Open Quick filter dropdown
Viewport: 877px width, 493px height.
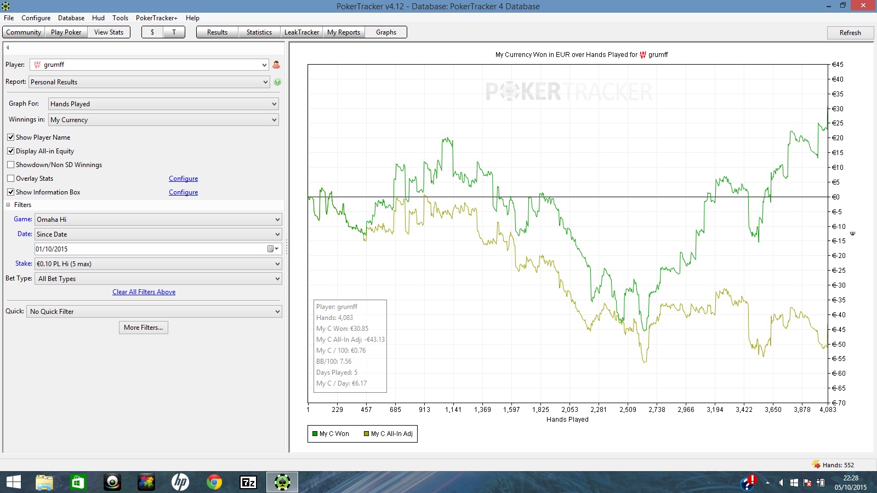pyautogui.click(x=154, y=312)
